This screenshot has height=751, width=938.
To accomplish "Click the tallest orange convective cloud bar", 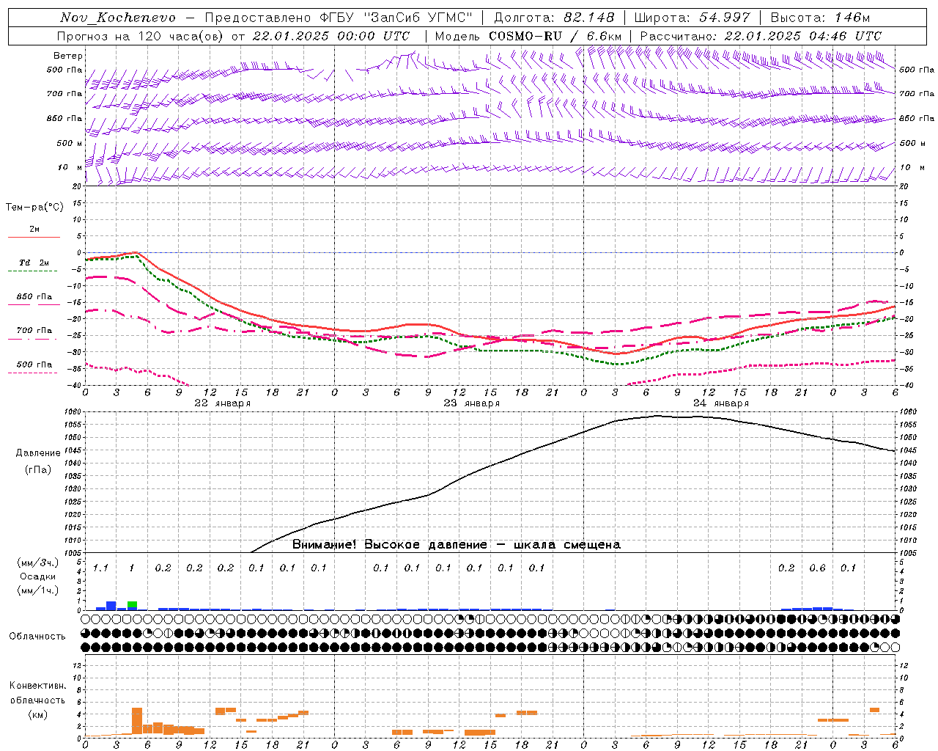I will pos(137,720).
